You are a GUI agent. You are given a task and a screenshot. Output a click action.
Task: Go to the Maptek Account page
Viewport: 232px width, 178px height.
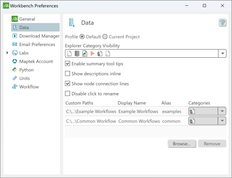(x=36, y=61)
